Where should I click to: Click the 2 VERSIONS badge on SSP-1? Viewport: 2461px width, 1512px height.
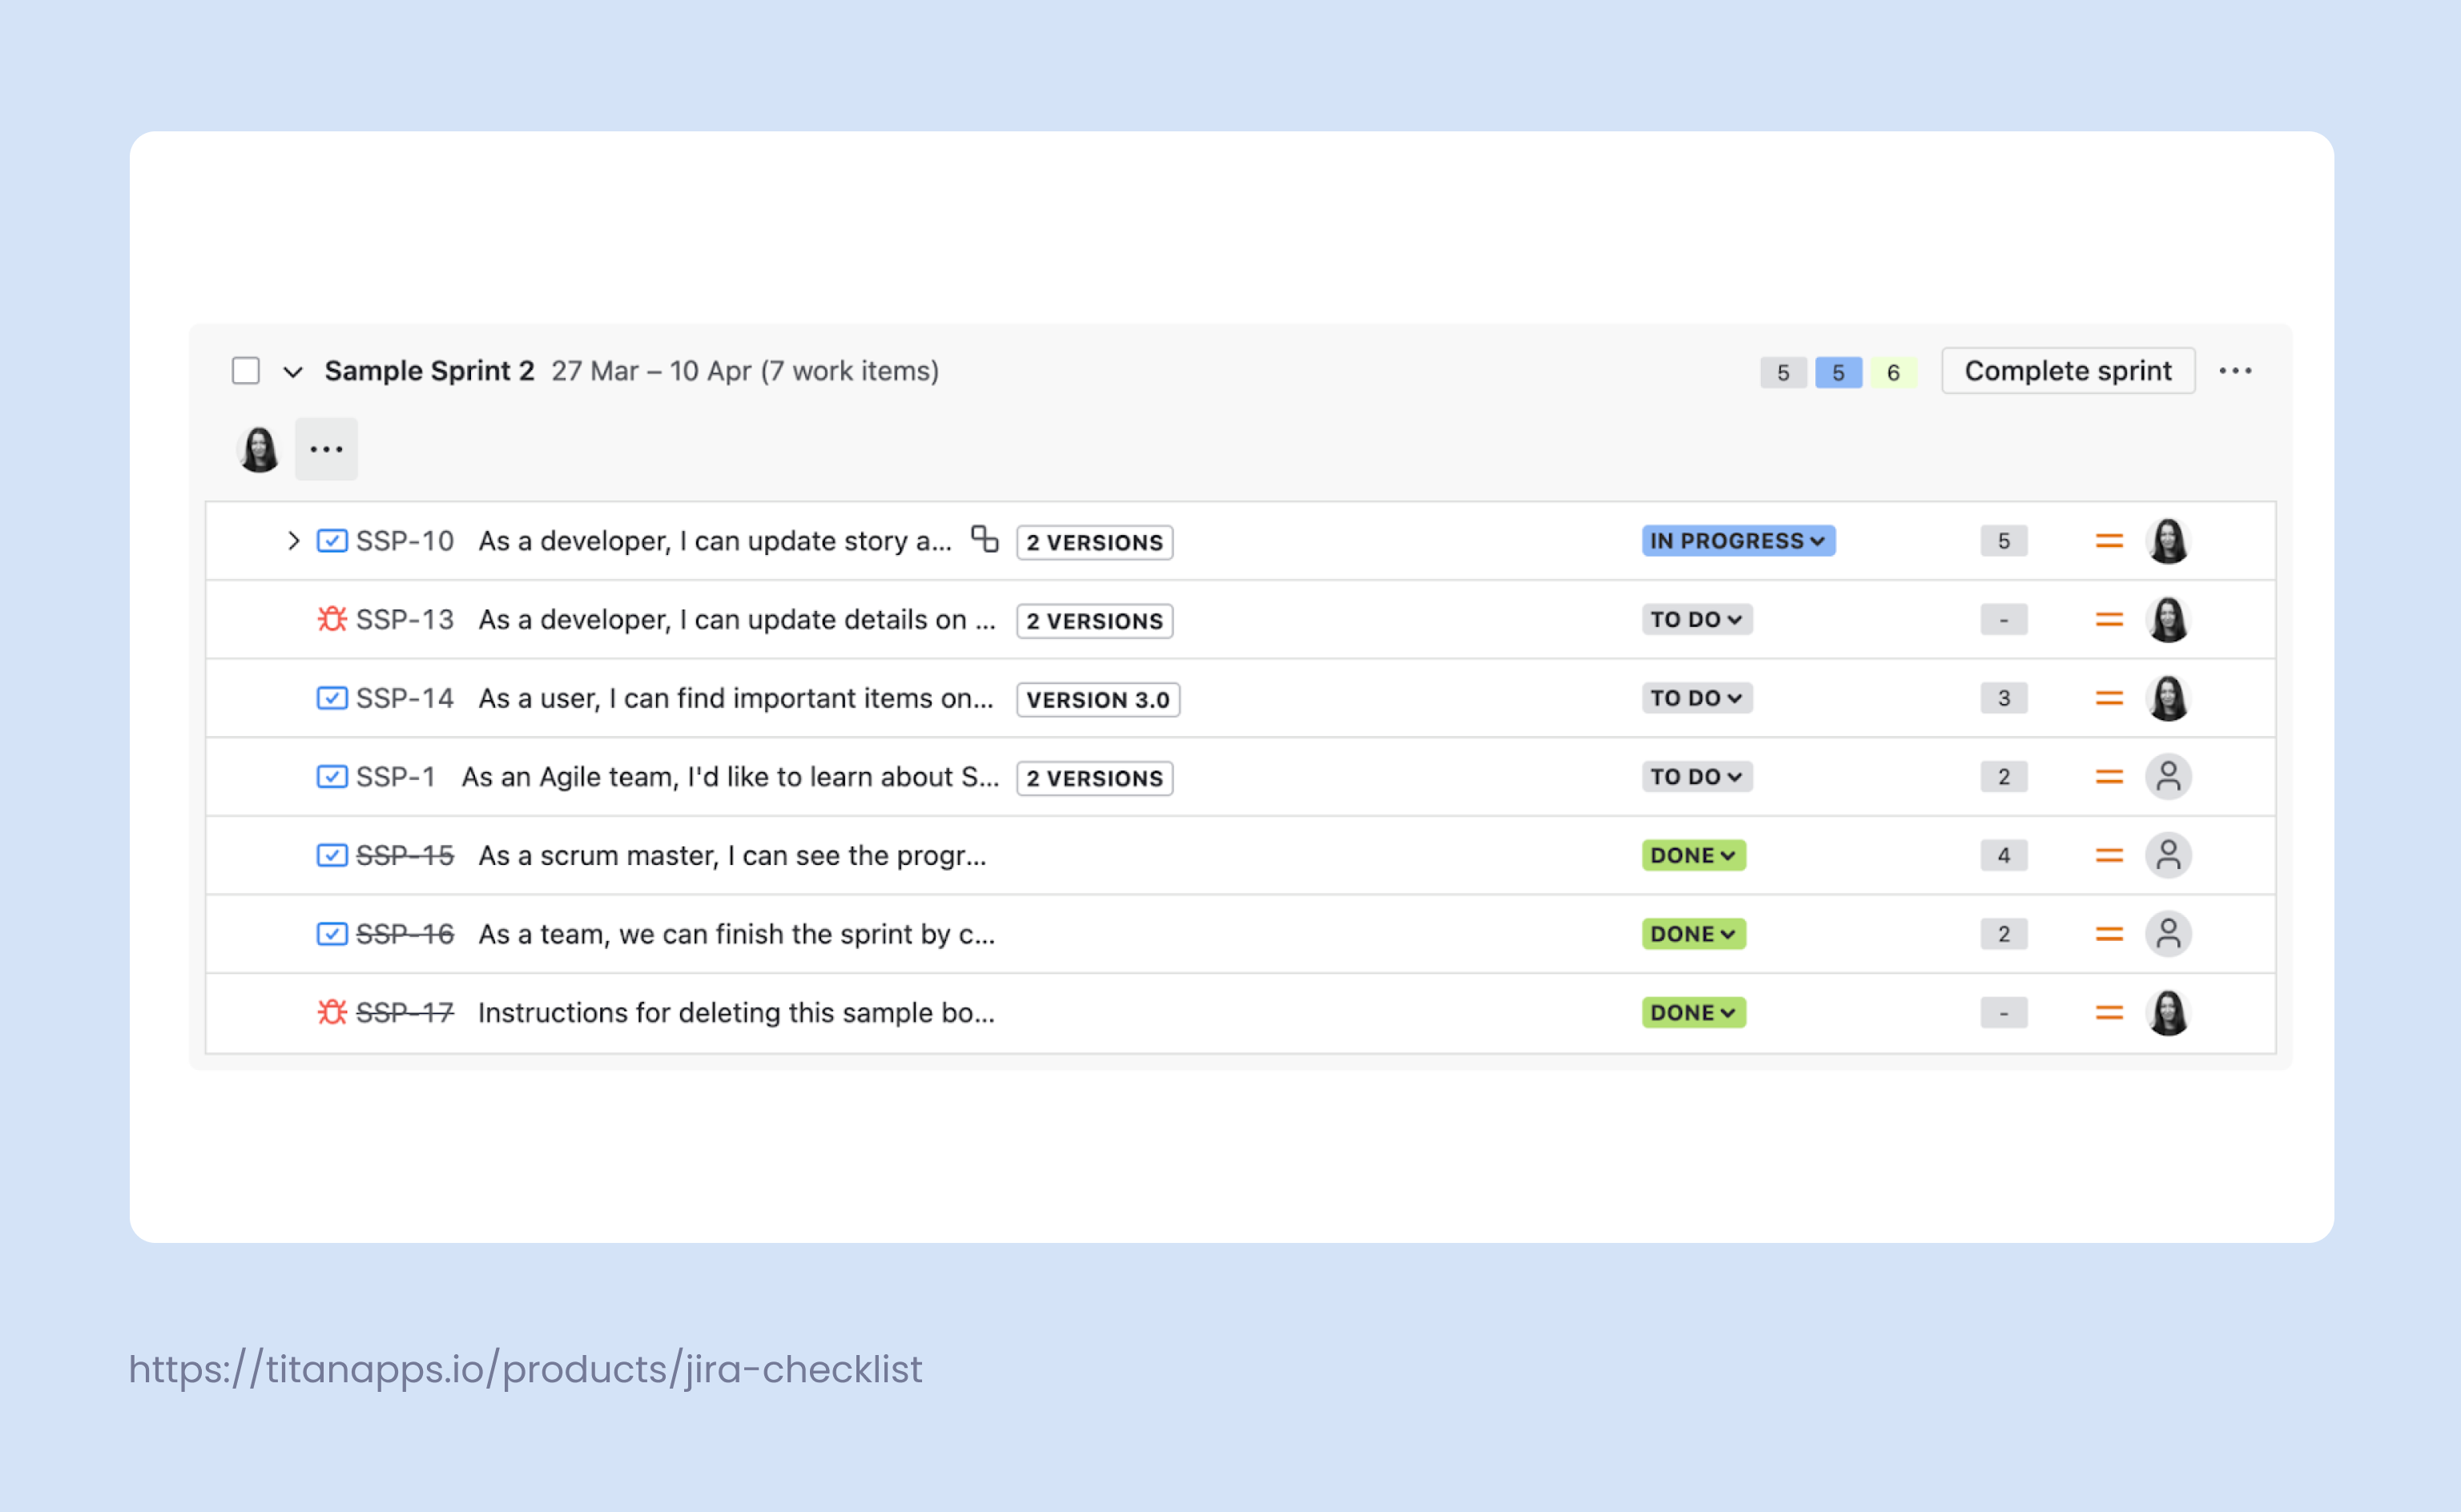coord(1094,777)
